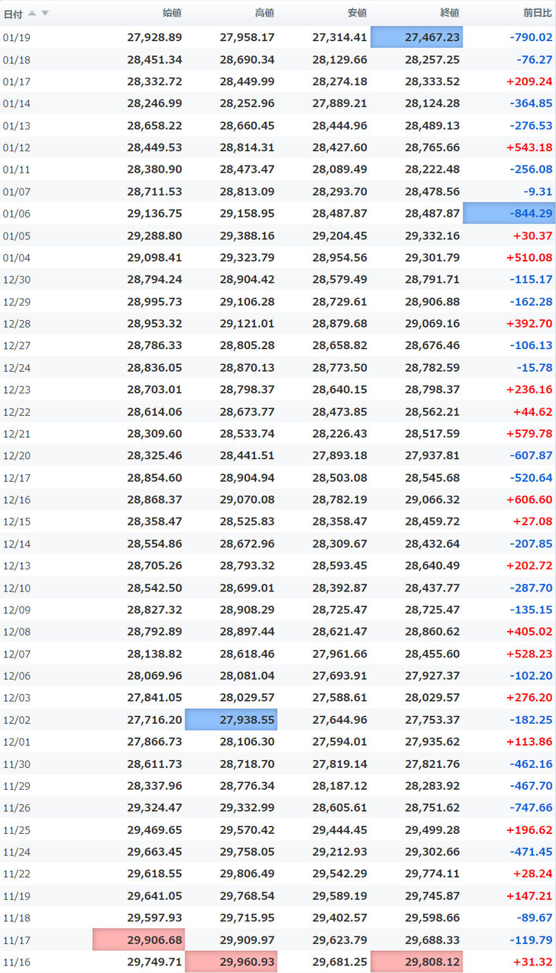Sort ascending via up arrow beside 日付
This screenshot has height=973, width=556.
pos(31,14)
